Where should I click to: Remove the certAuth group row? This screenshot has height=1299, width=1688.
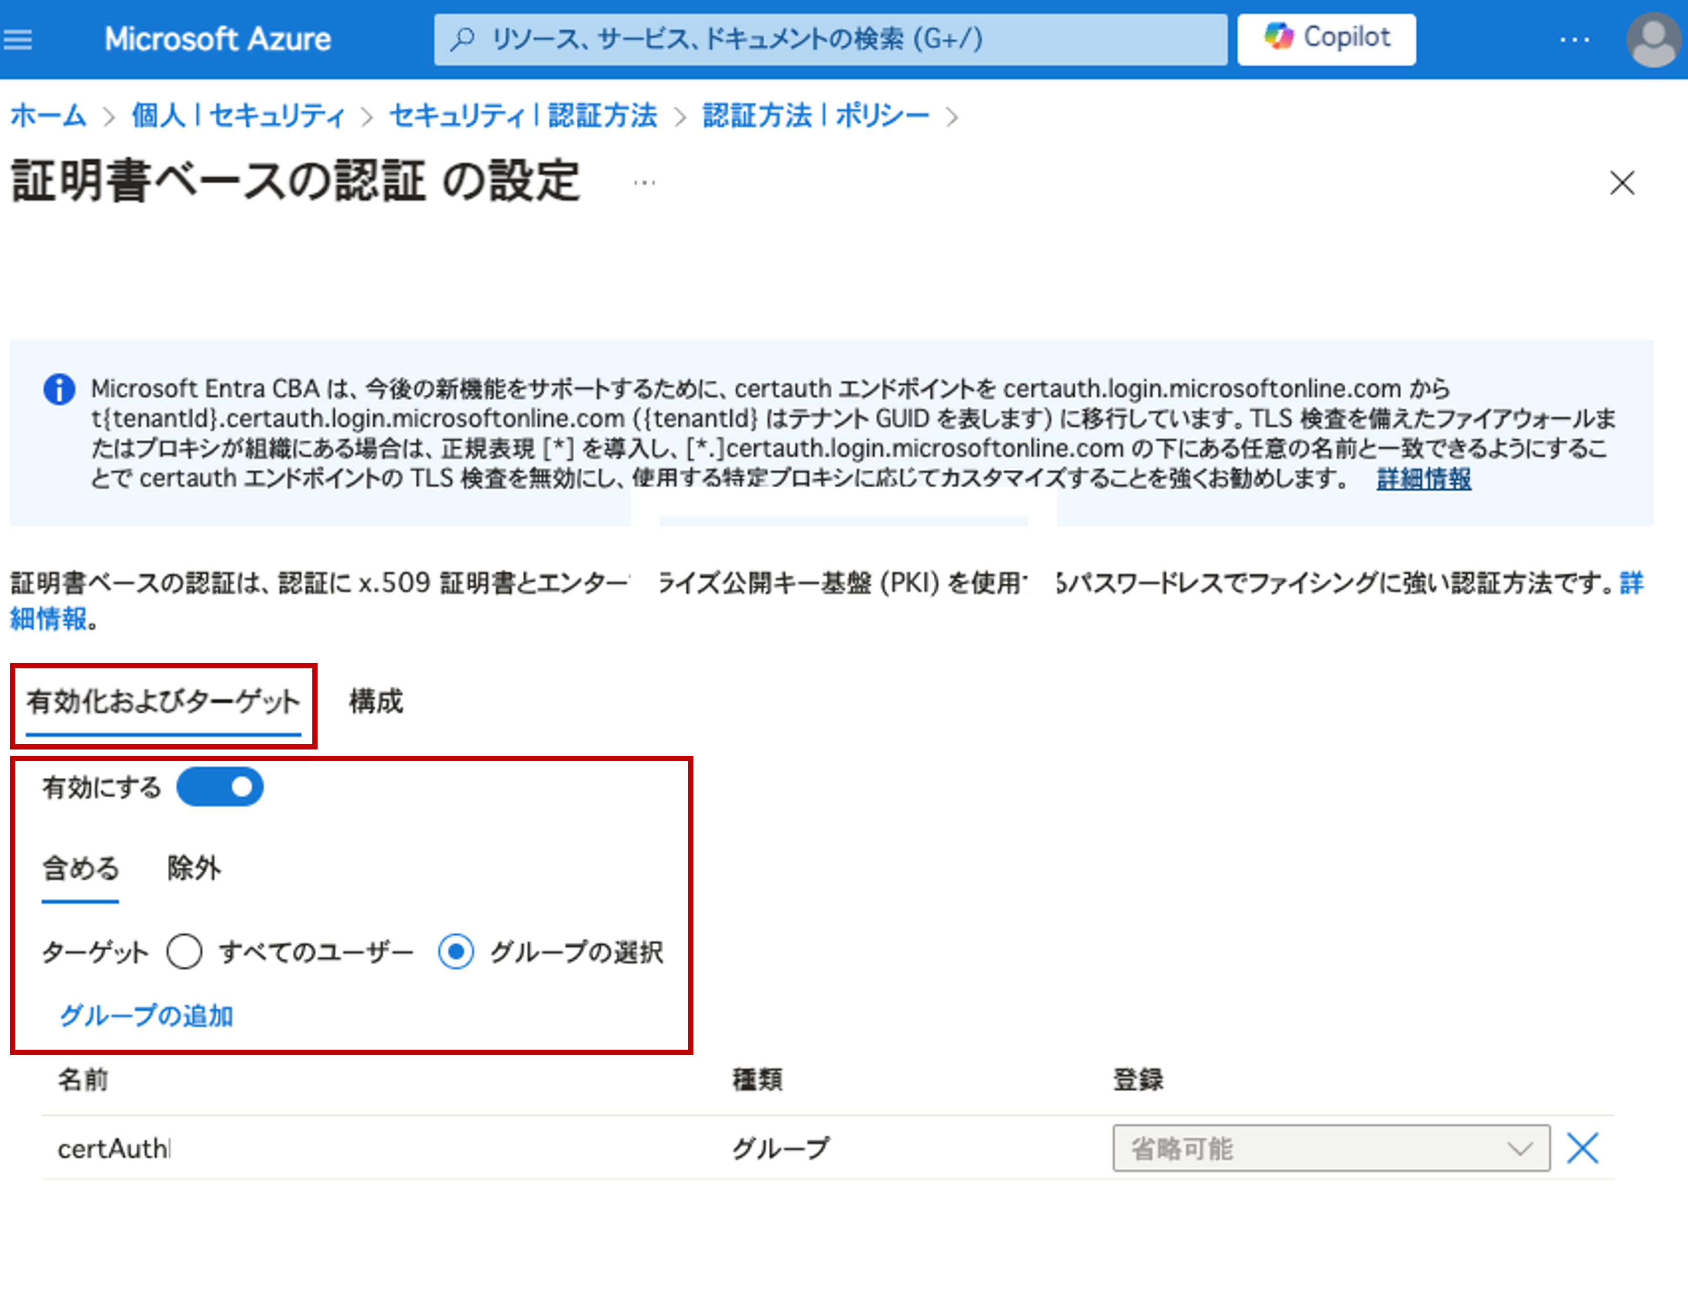pyautogui.click(x=1581, y=1147)
